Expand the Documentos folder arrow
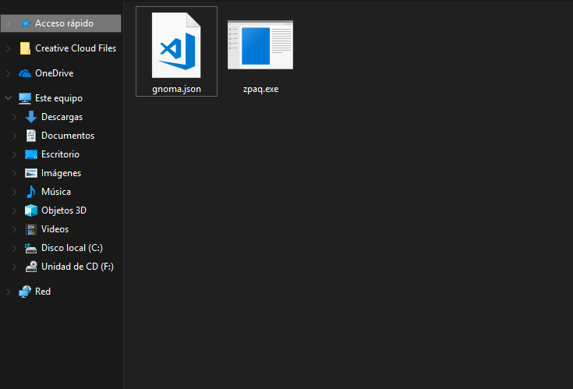The width and height of the screenshot is (573, 389). pyautogui.click(x=14, y=136)
